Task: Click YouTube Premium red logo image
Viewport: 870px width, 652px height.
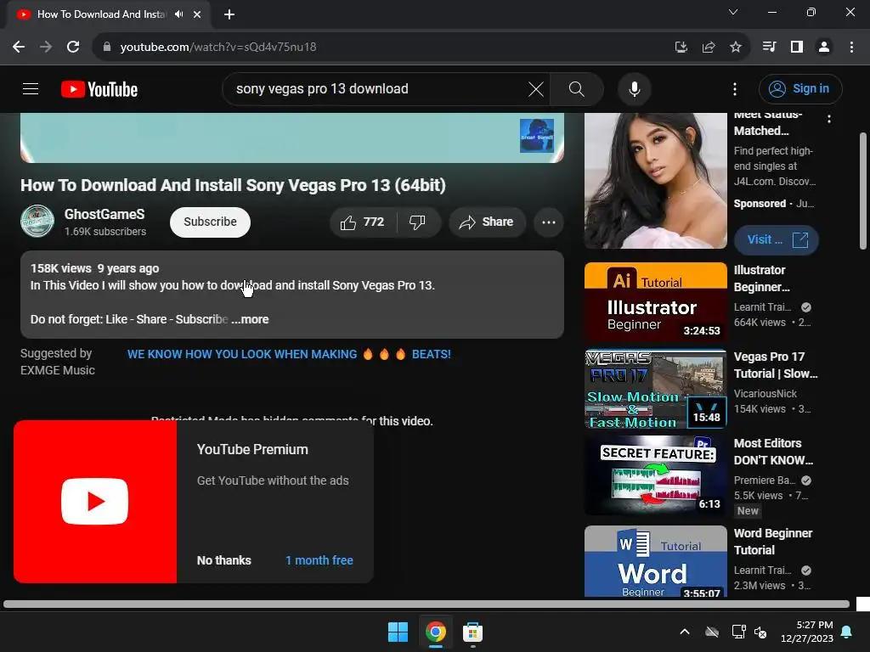Action: 95,501
